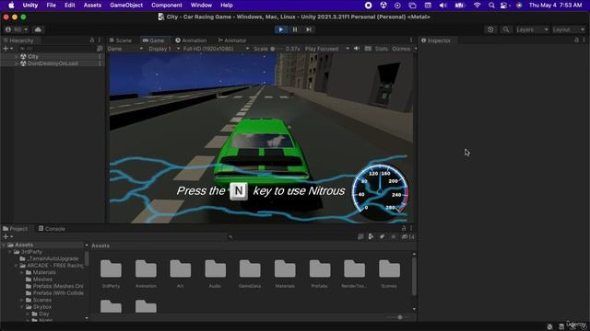The height and width of the screenshot is (331, 590).
Task: Click the Project search-by-type icon
Action: click(360, 237)
